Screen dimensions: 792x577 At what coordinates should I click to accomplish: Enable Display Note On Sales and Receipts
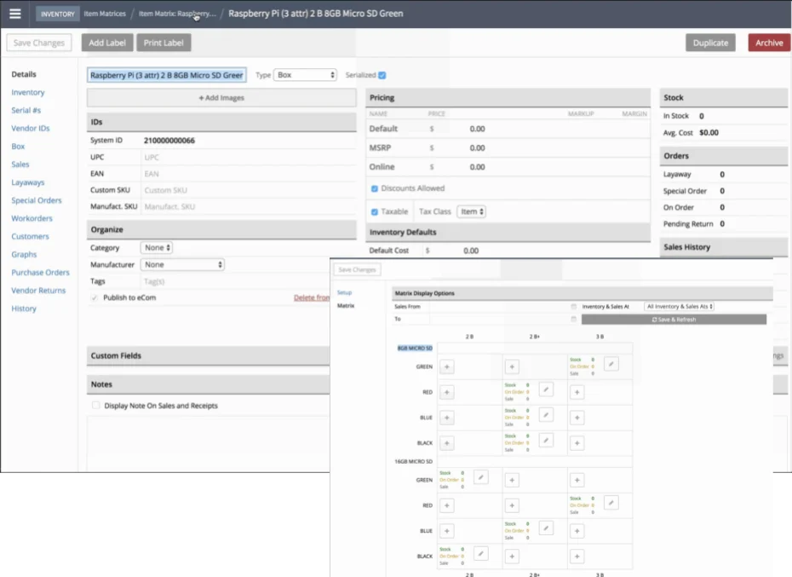pos(95,406)
